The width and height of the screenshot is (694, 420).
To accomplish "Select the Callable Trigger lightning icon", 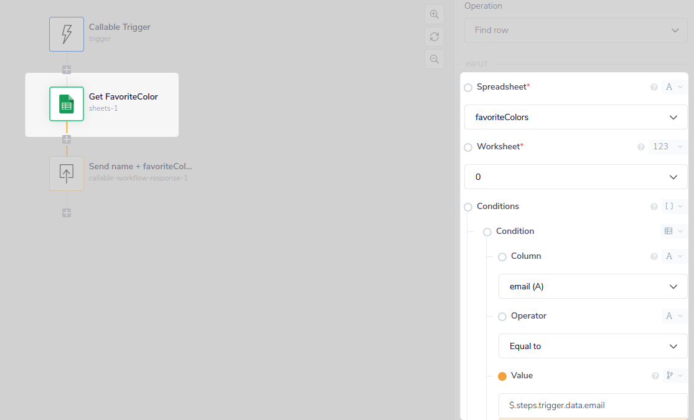I will (x=67, y=34).
